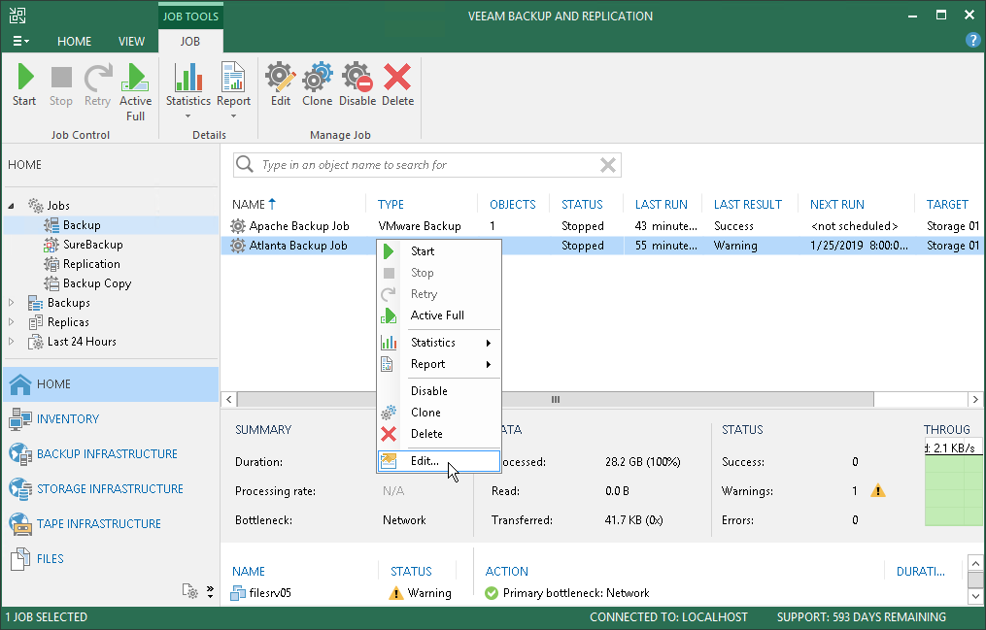Select Backup Copy in the tree
986x630 pixels.
(x=97, y=283)
